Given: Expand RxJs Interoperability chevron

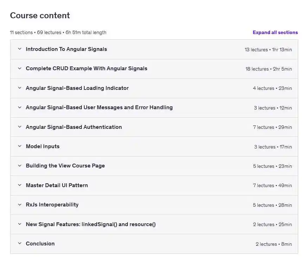Looking at the screenshot, I should pos(20,204).
